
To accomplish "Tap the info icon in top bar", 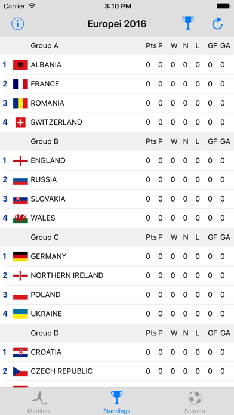I will coord(18,24).
